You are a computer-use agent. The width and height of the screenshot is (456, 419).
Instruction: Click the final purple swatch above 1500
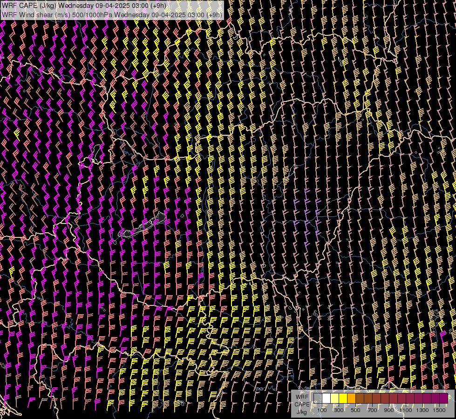[x=444, y=398]
